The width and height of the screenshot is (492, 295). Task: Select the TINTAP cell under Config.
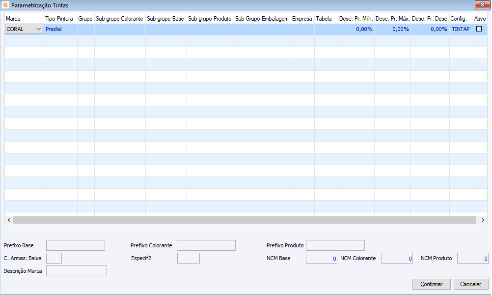tap(461, 29)
